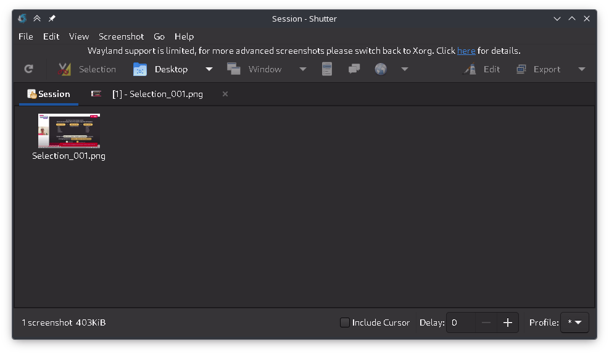Capture the Desktop with the toolbar button
The width and height of the screenshot is (609, 354).
[161, 69]
